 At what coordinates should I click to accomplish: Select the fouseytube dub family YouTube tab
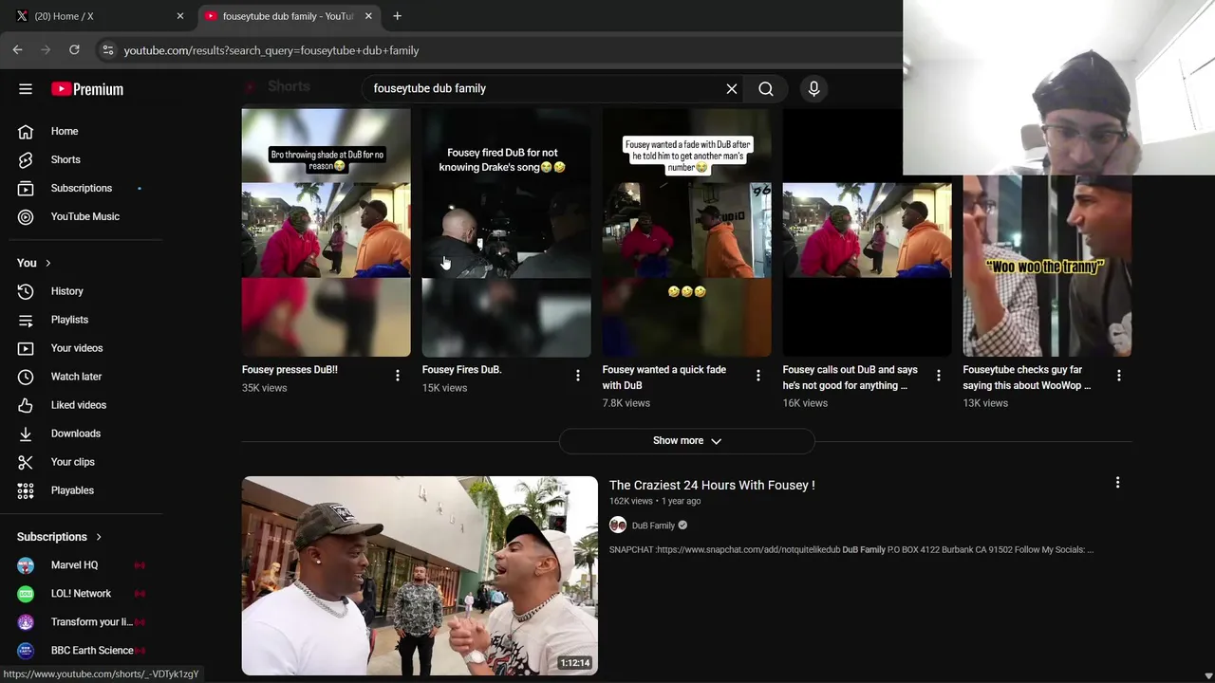coord(290,16)
